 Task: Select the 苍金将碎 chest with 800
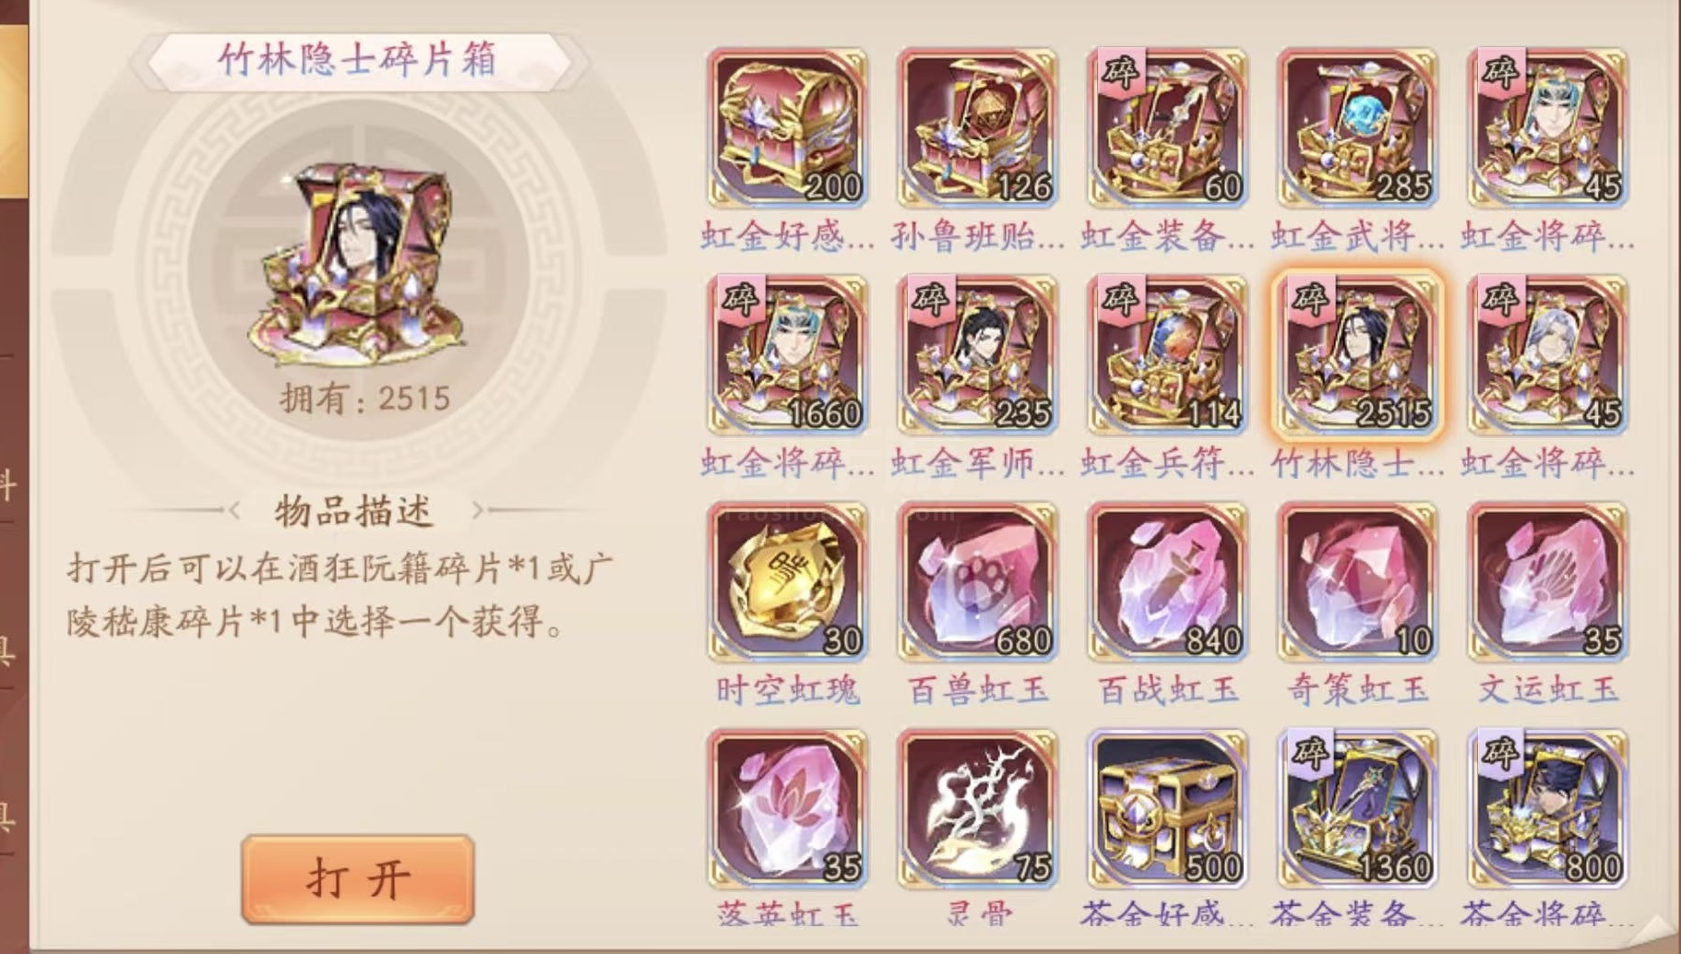tap(1547, 808)
